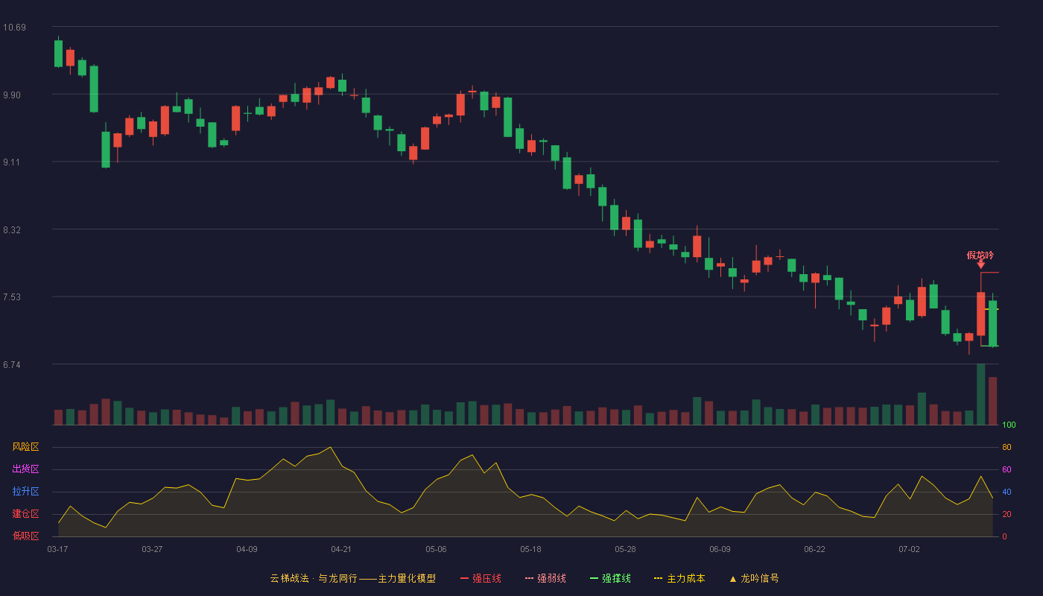Toggle the 主力成本 legend series

679,578
